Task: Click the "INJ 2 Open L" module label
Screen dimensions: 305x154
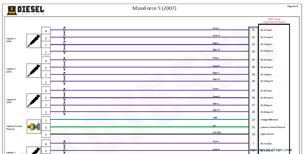Action: point(266,44)
